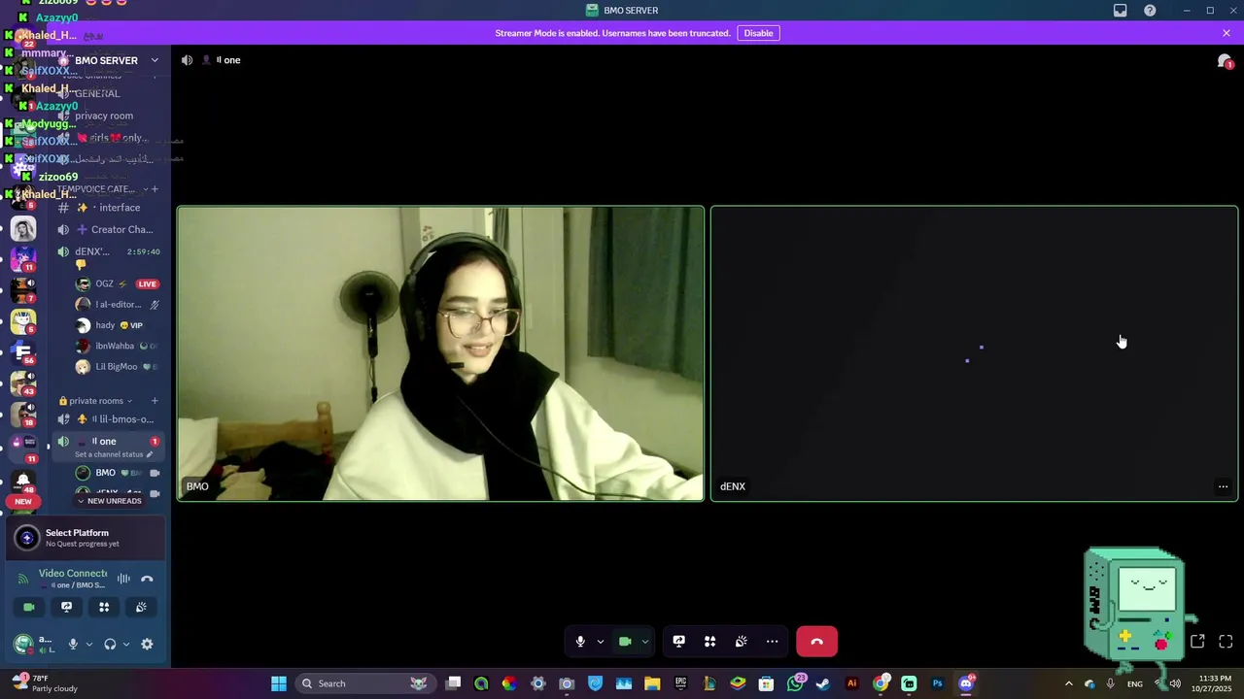Toggle camera in sidebar voice panel
The width and height of the screenshot is (1244, 699).
point(29,607)
